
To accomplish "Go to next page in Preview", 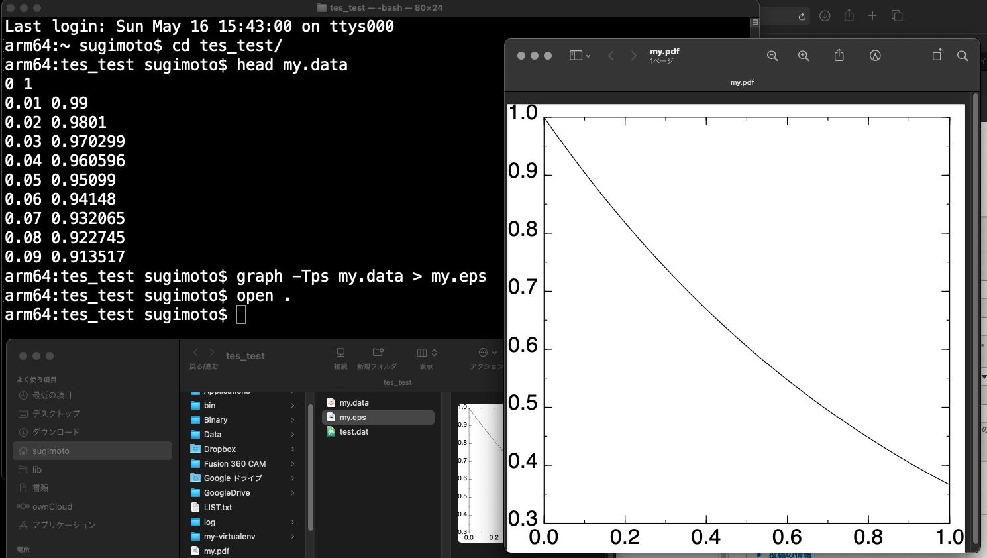I will tap(633, 56).
